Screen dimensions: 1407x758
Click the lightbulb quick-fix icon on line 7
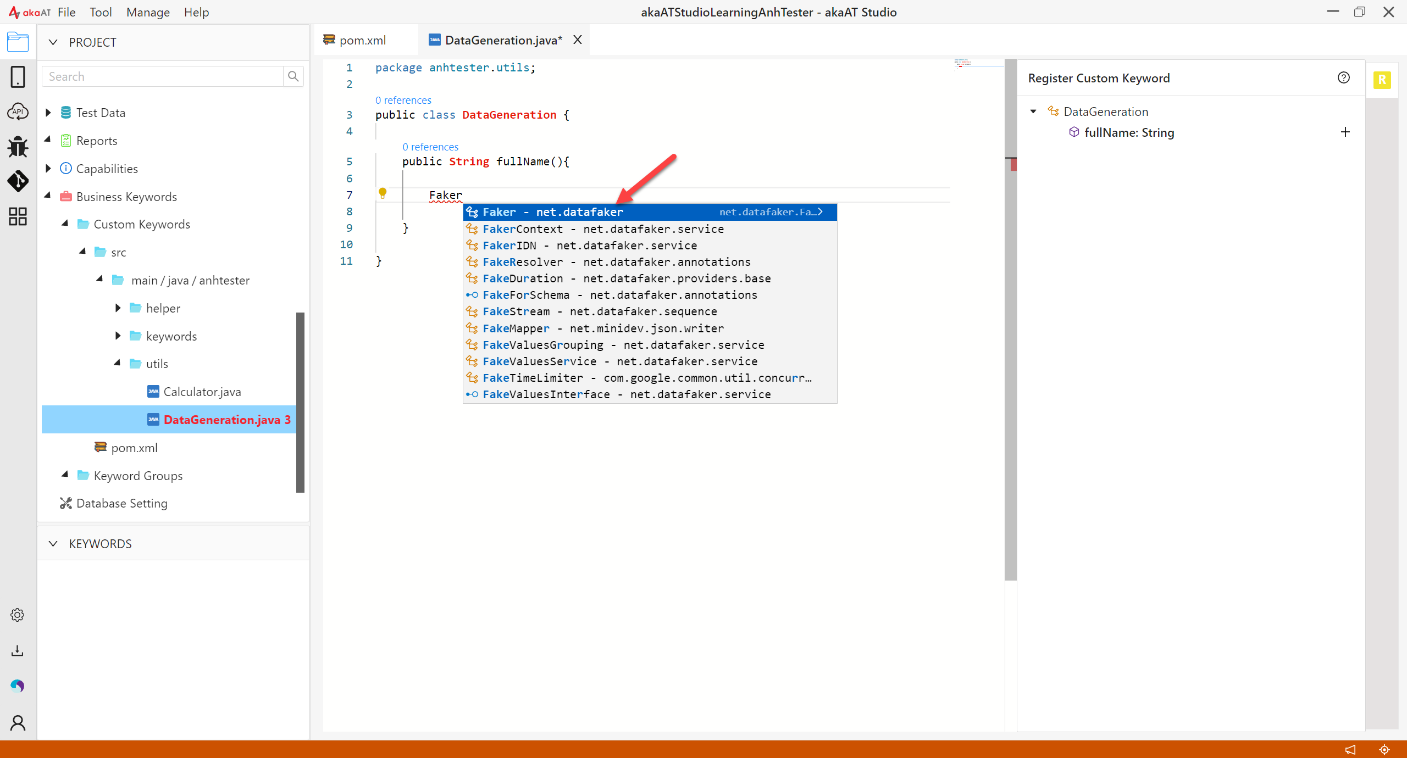[383, 193]
